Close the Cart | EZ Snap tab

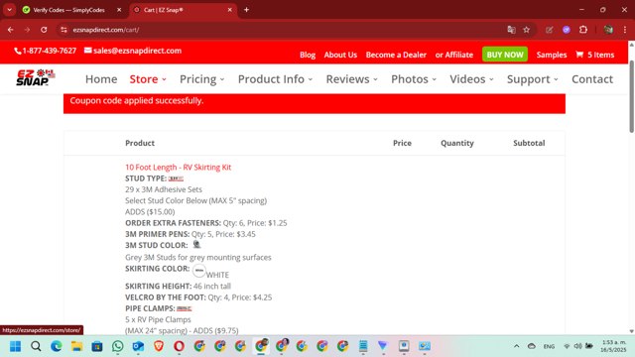229,10
